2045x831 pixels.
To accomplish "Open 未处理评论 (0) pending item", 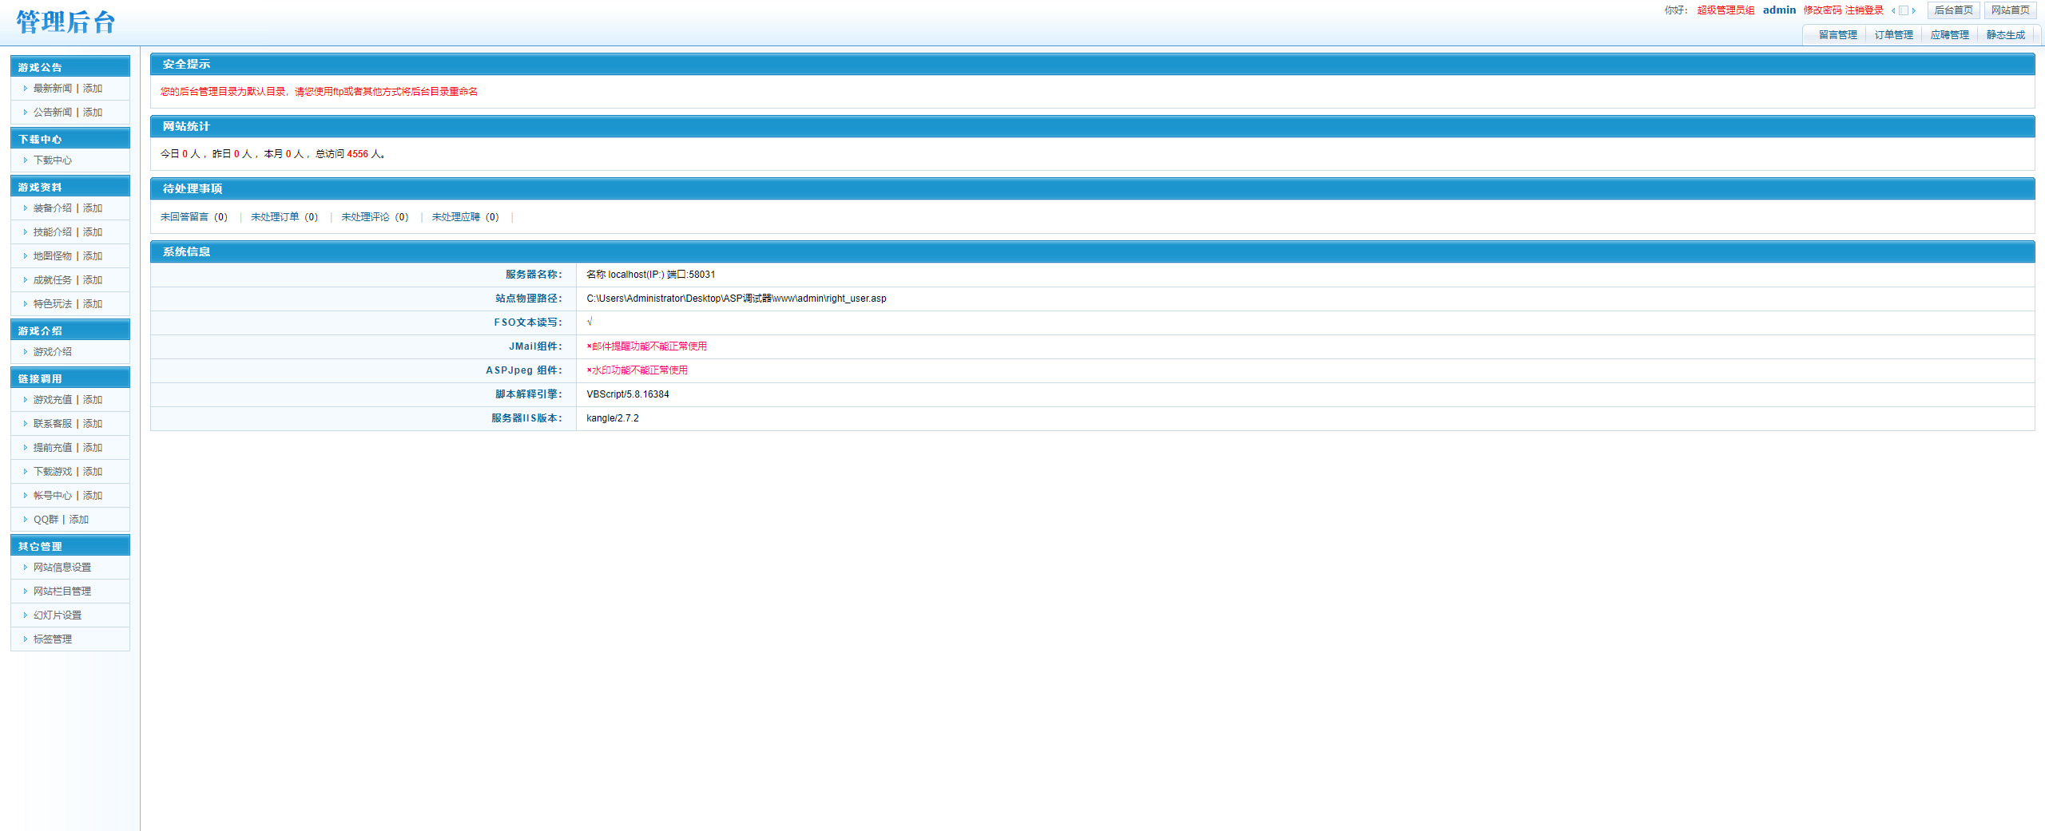I will tap(375, 217).
